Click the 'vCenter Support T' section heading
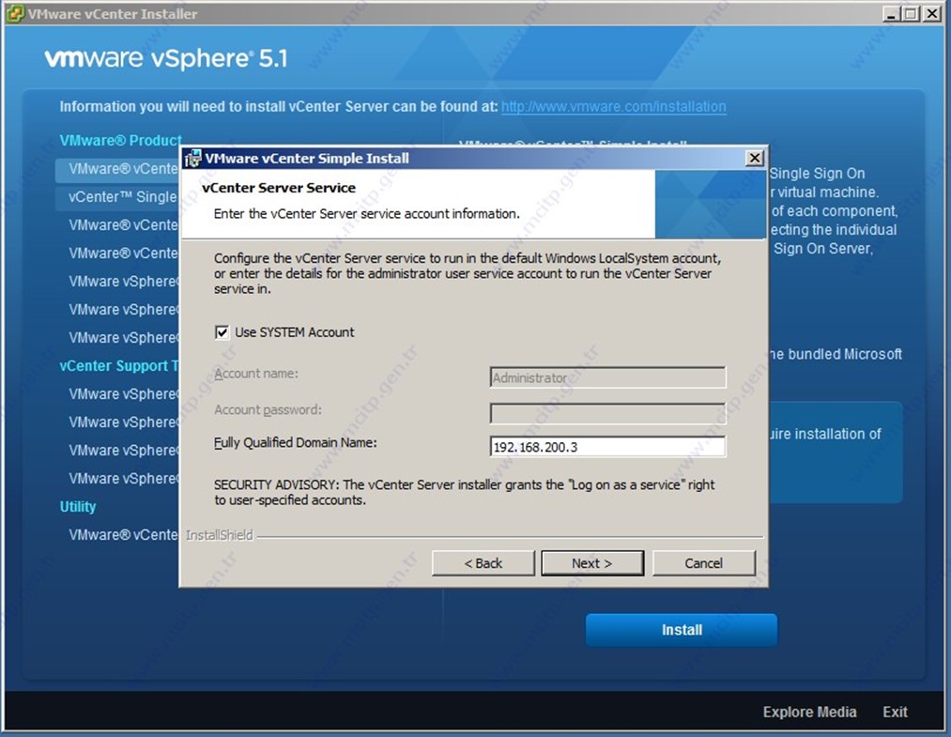Screen dimensions: 951x737 (x=119, y=366)
